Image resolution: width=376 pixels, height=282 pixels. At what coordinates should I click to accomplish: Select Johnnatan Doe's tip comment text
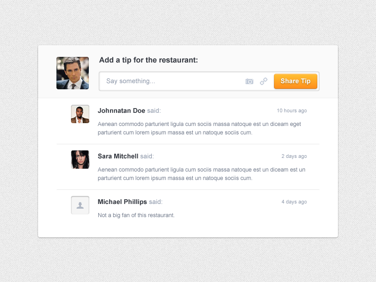pos(199,128)
